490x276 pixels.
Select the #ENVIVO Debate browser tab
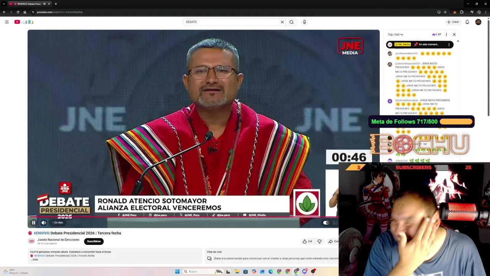(29, 4)
